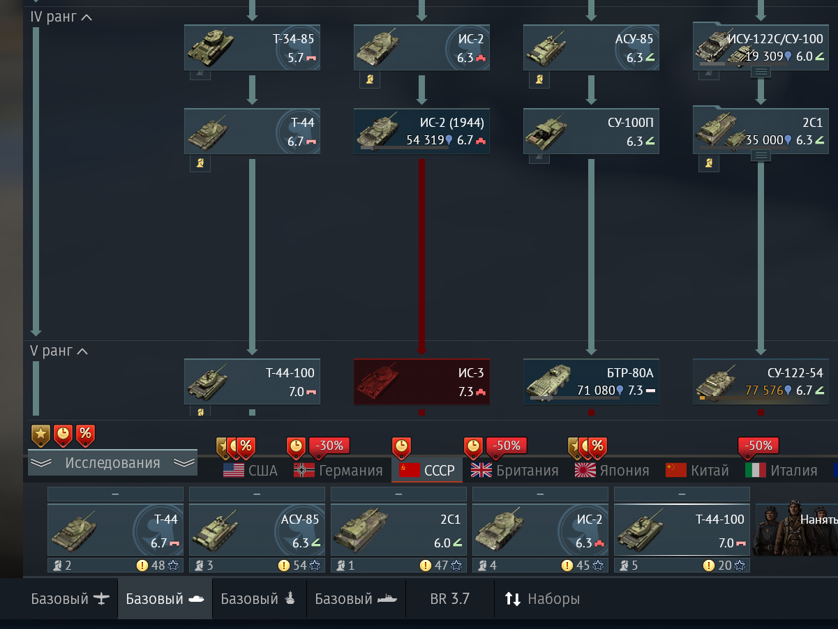This screenshot has width=838, height=629.
Task: Open the СУ-122-54 vehicle card
Action: [761, 381]
